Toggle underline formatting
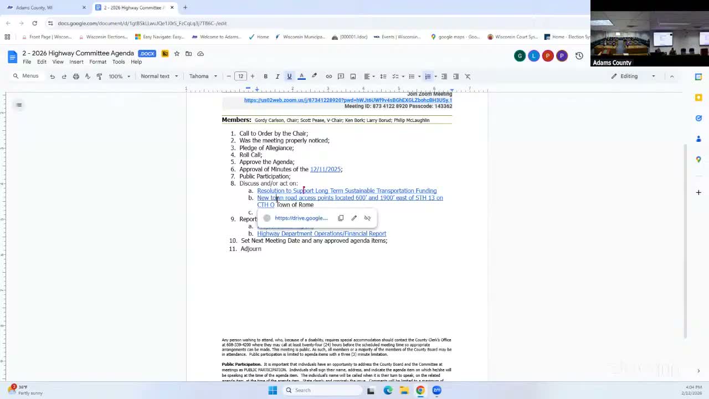Viewport: 709px width, 399px height. [289, 76]
